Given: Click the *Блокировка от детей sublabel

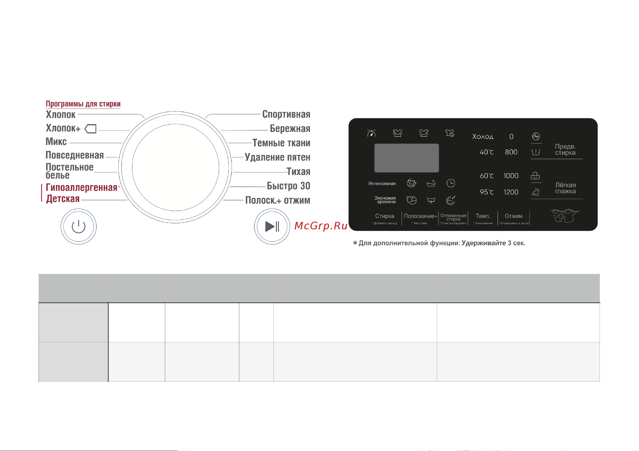Looking at the screenshot, I should pyautogui.click(x=513, y=223).
